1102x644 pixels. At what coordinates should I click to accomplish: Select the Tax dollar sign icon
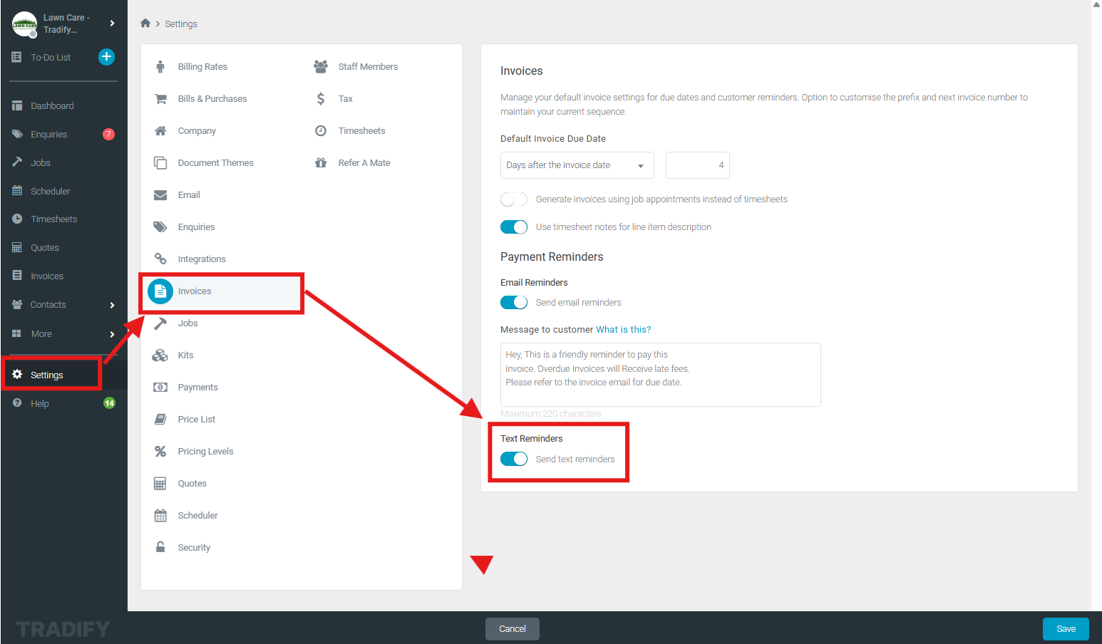pyautogui.click(x=321, y=99)
